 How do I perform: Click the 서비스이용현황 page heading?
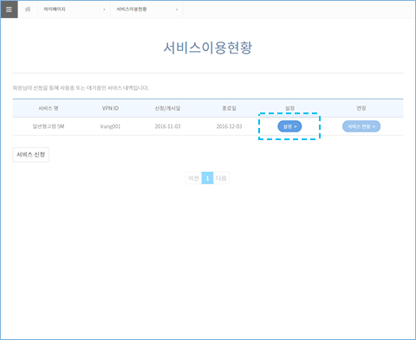(208, 48)
